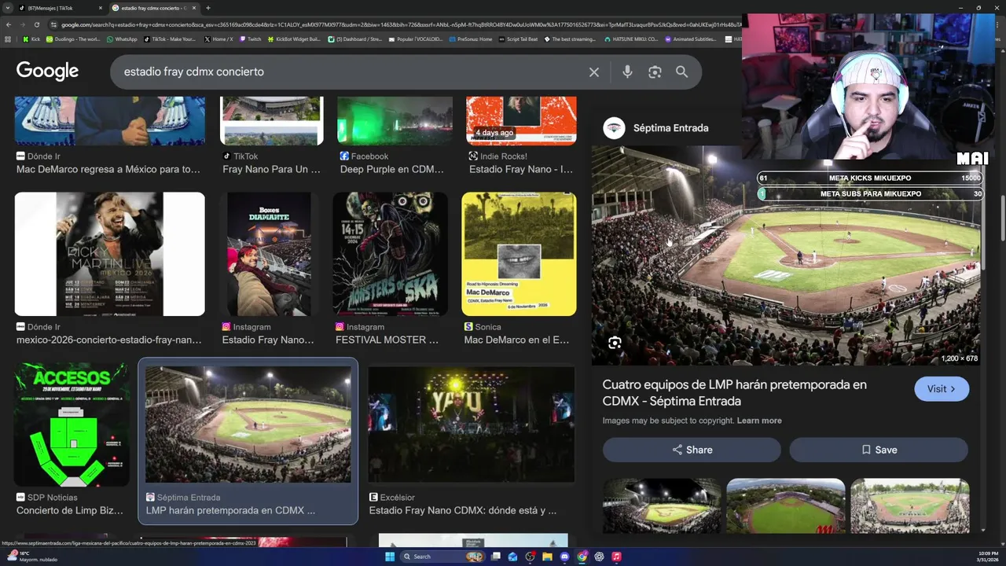Save the image with Save button
Viewport: 1006px width, 566px height.
tap(879, 450)
